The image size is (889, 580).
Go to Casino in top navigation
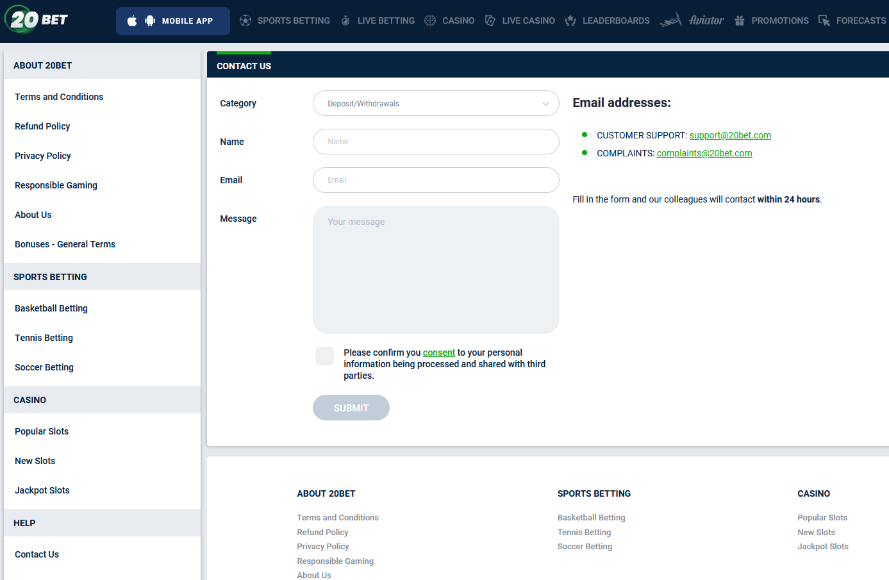coord(458,21)
